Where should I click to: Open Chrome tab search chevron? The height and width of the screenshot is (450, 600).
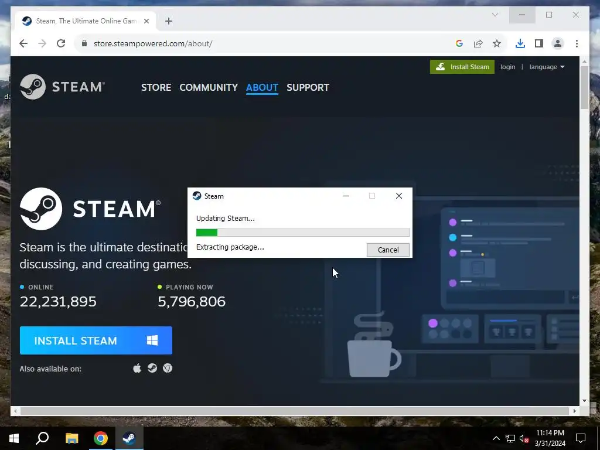[495, 15]
